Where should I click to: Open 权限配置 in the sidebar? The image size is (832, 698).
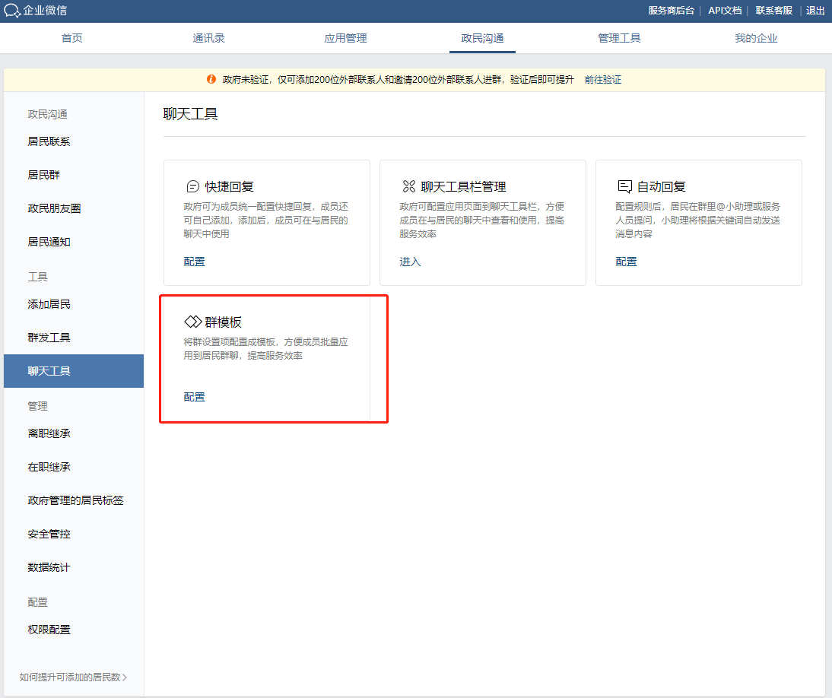coord(47,629)
